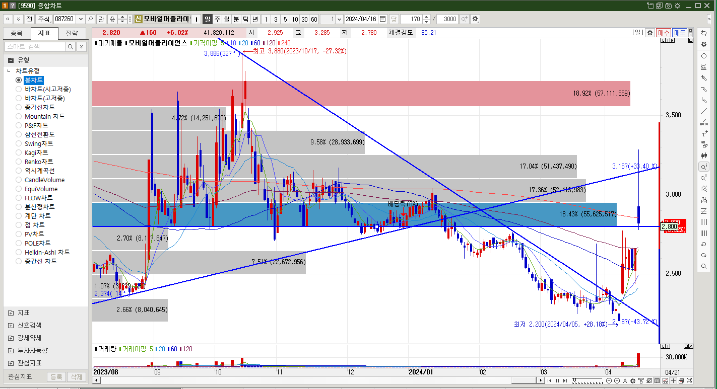This screenshot has height=389, width=717.
Task: Open right toolbar gear settings icon
Action: [x=704, y=44]
